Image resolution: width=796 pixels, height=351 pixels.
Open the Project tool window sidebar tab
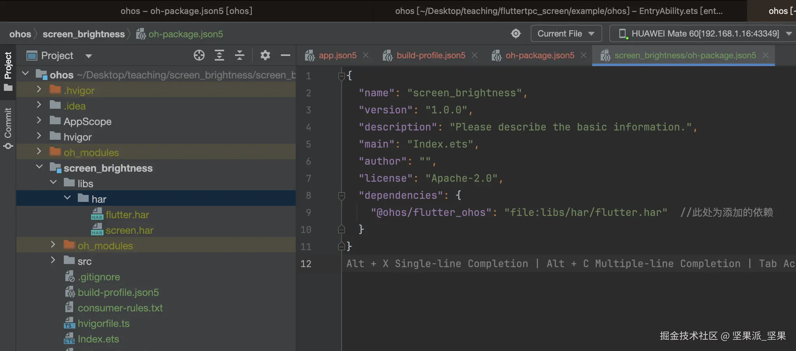(8, 71)
